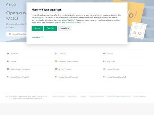Viewport: 154px width, 115px height.
Task: Open More Info about cookies
Action: [x=65, y=28]
